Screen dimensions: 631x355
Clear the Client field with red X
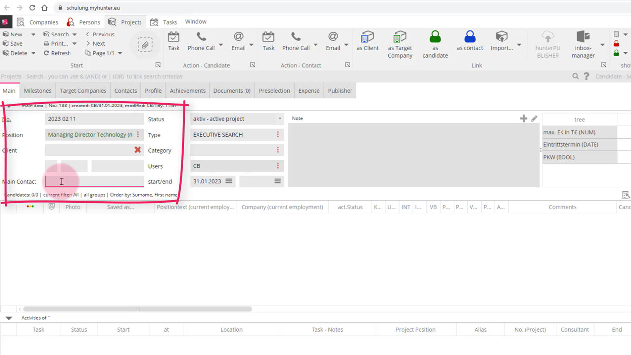(138, 150)
